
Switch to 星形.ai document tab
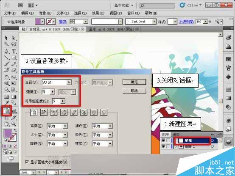click(113, 29)
